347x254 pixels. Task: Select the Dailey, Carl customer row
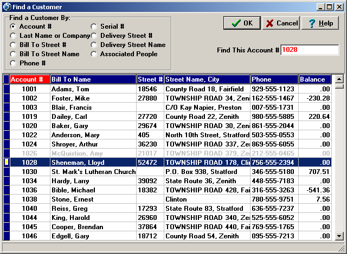92,116
